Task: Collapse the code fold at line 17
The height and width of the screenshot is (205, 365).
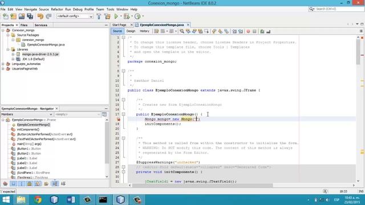Action: click(x=123, y=114)
